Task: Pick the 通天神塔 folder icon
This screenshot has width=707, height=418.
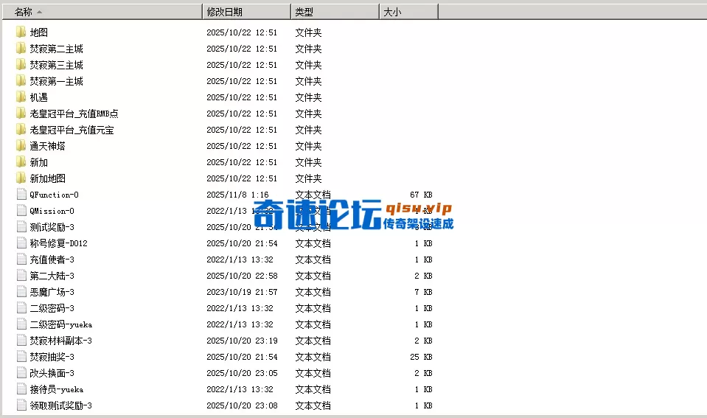Action: (x=21, y=146)
